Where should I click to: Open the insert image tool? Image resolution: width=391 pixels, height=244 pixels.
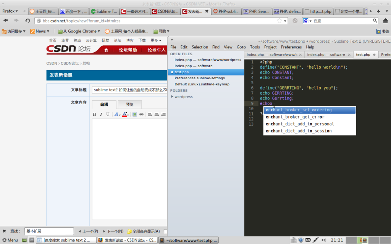(134, 114)
